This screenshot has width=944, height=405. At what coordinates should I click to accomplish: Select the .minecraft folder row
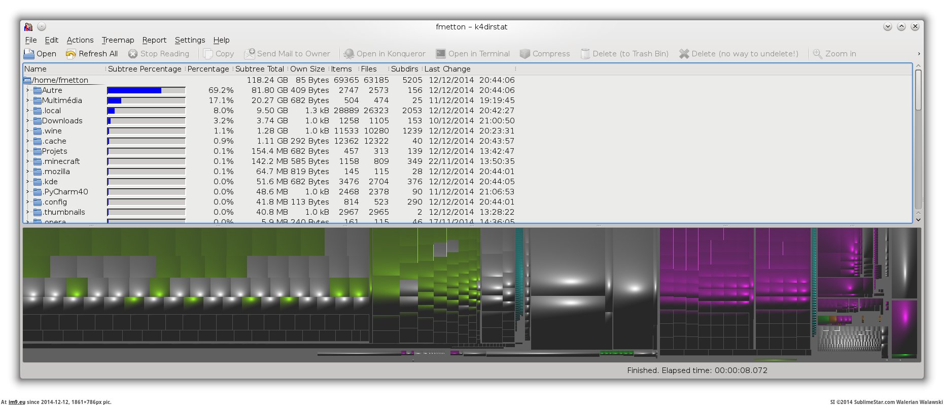point(61,161)
